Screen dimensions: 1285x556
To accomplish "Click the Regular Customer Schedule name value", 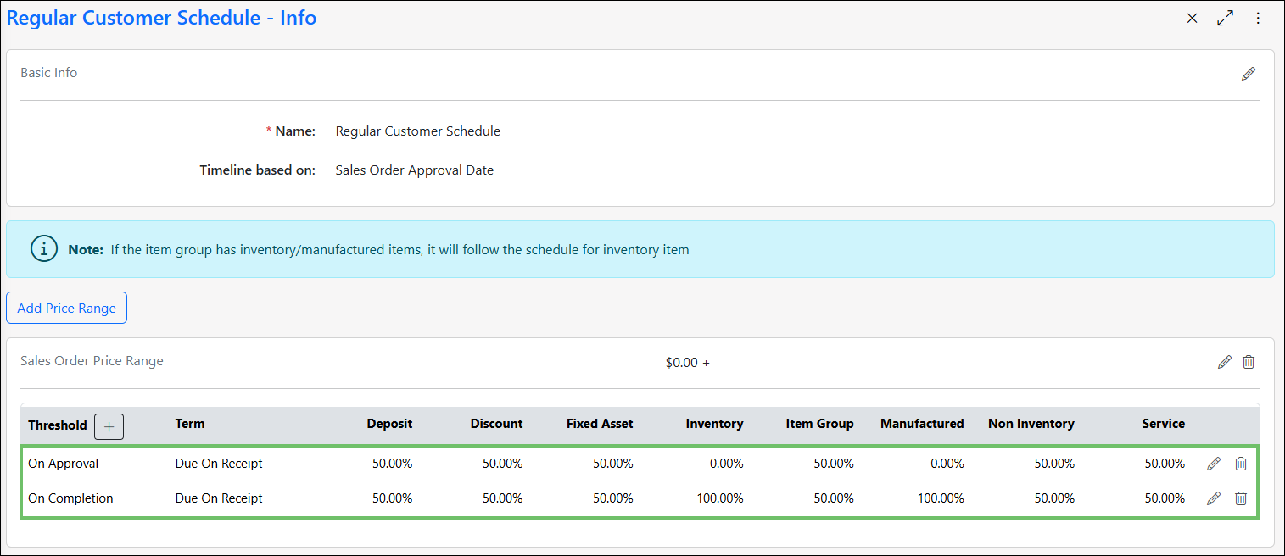I will tap(418, 131).
